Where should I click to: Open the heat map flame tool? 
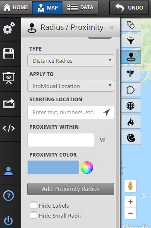point(131,122)
